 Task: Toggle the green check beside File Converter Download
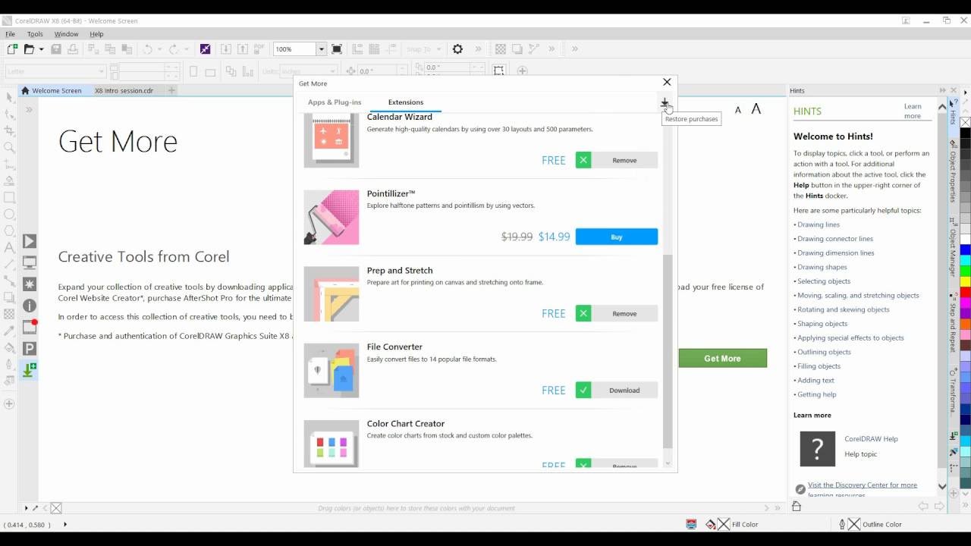pyautogui.click(x=583, y=391)
